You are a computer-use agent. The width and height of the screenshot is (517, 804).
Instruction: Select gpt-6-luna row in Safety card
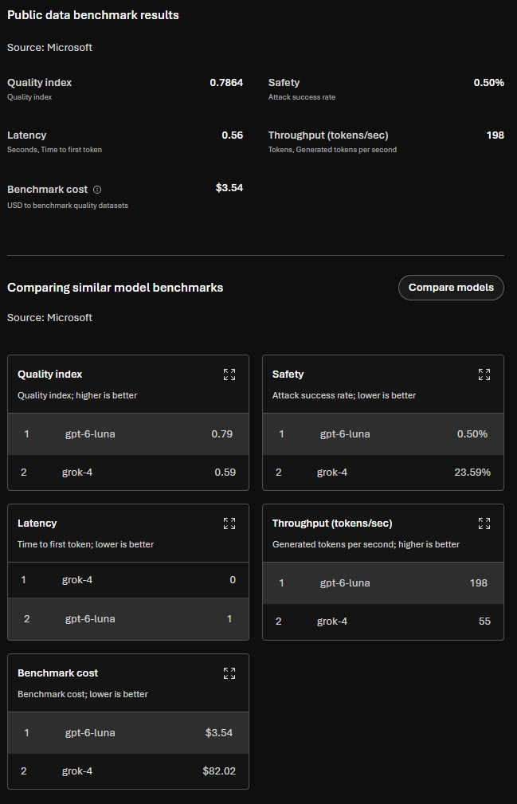coord(382,433)
